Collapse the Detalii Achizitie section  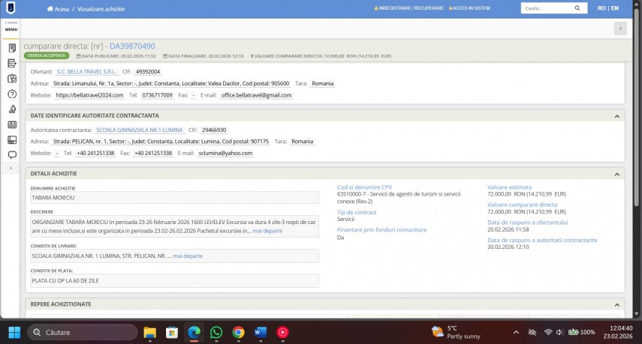tap(616, 174)
